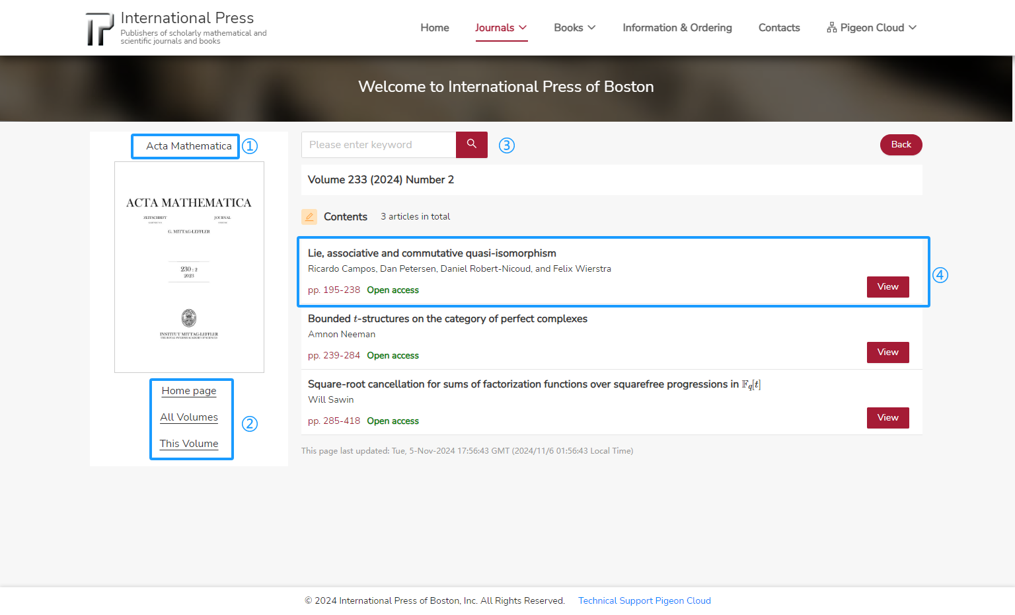Click author name Will Sawin
This screenshot has height=615, width=1015.
[330, 400]
